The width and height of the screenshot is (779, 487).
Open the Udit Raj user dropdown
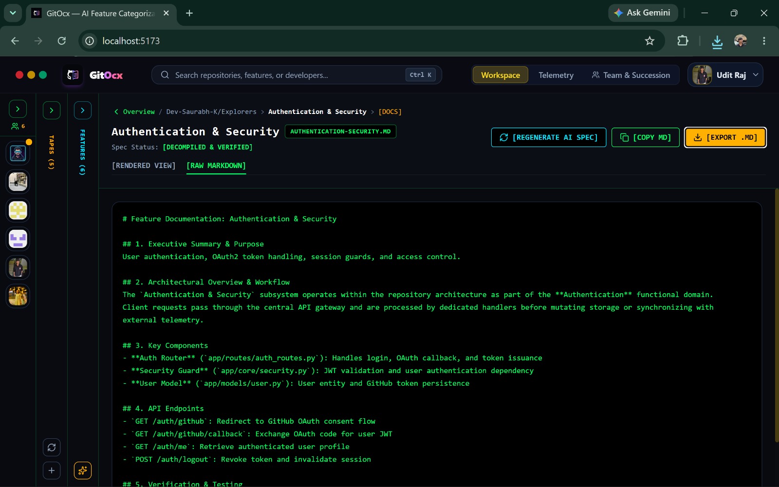pyautogui.click(x=725, y=75)
